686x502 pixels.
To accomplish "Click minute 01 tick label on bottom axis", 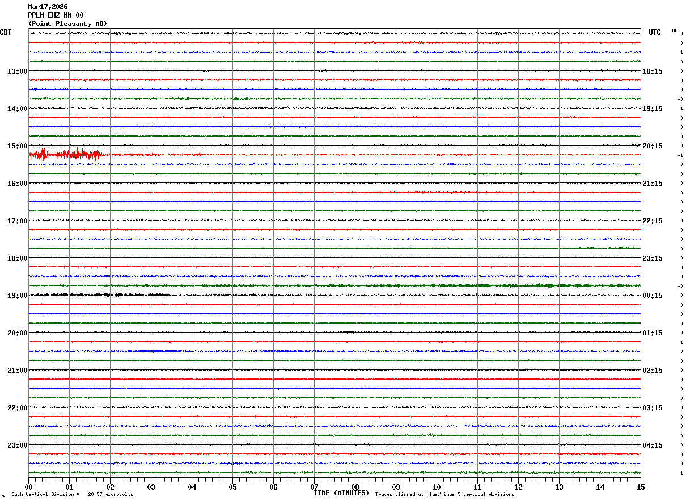I will pyautogui.click(x=69, y=487).
